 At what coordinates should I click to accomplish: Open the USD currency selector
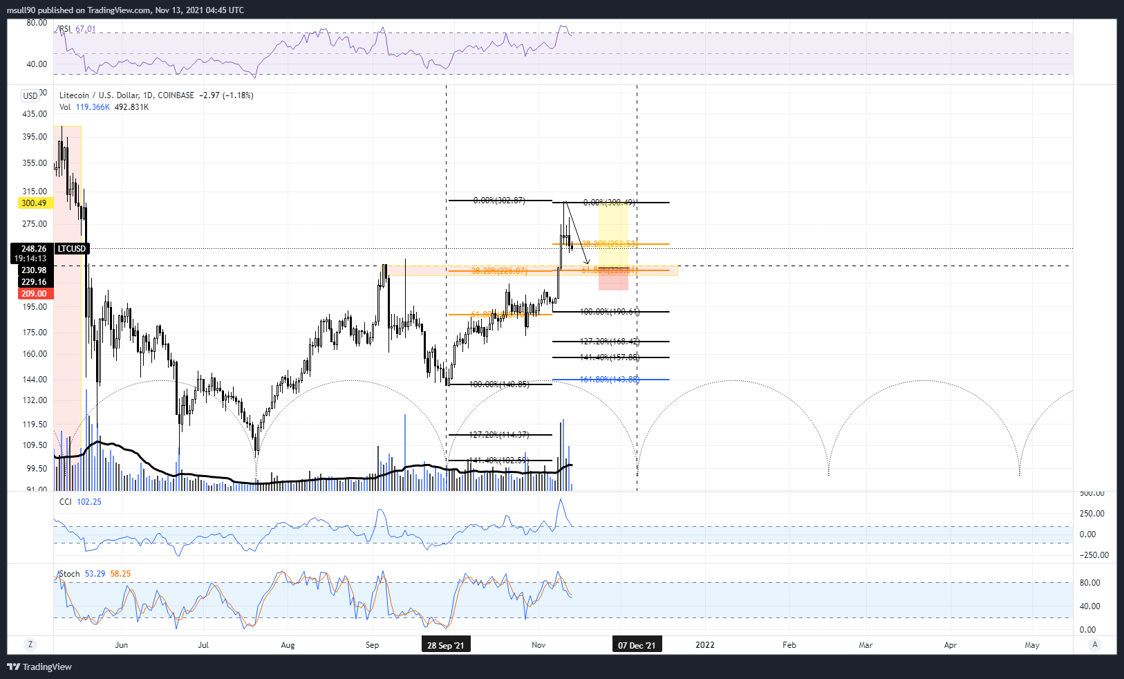click(x=30, y=96)
